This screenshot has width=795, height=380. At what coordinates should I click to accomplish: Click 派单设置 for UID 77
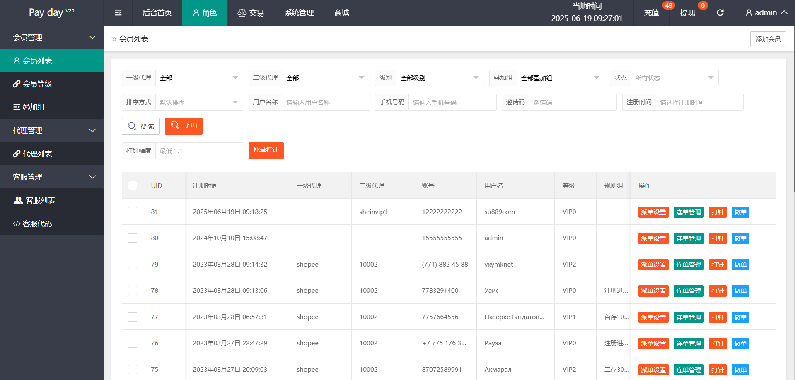(x=653, y=317)
